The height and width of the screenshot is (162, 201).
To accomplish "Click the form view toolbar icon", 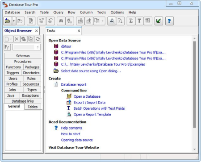I will pos(148,21).
